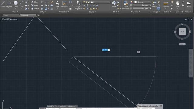Expand the View panel
Viewport: 194px width, 109px height.
[188, 12]
